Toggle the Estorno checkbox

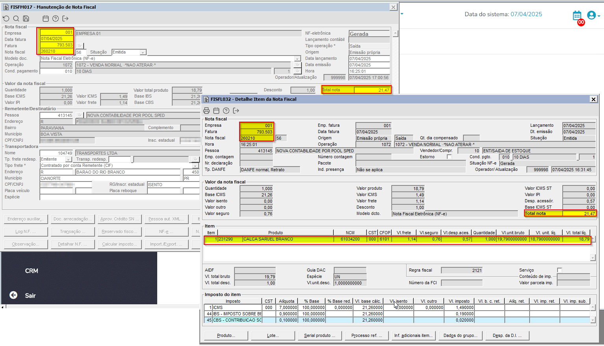pyautogui.click(x=449, y=157)
